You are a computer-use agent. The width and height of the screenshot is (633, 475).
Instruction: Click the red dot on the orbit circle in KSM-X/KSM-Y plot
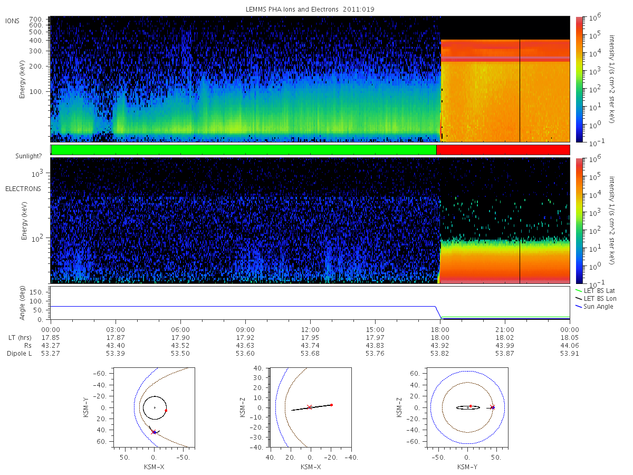click(166, 410)
